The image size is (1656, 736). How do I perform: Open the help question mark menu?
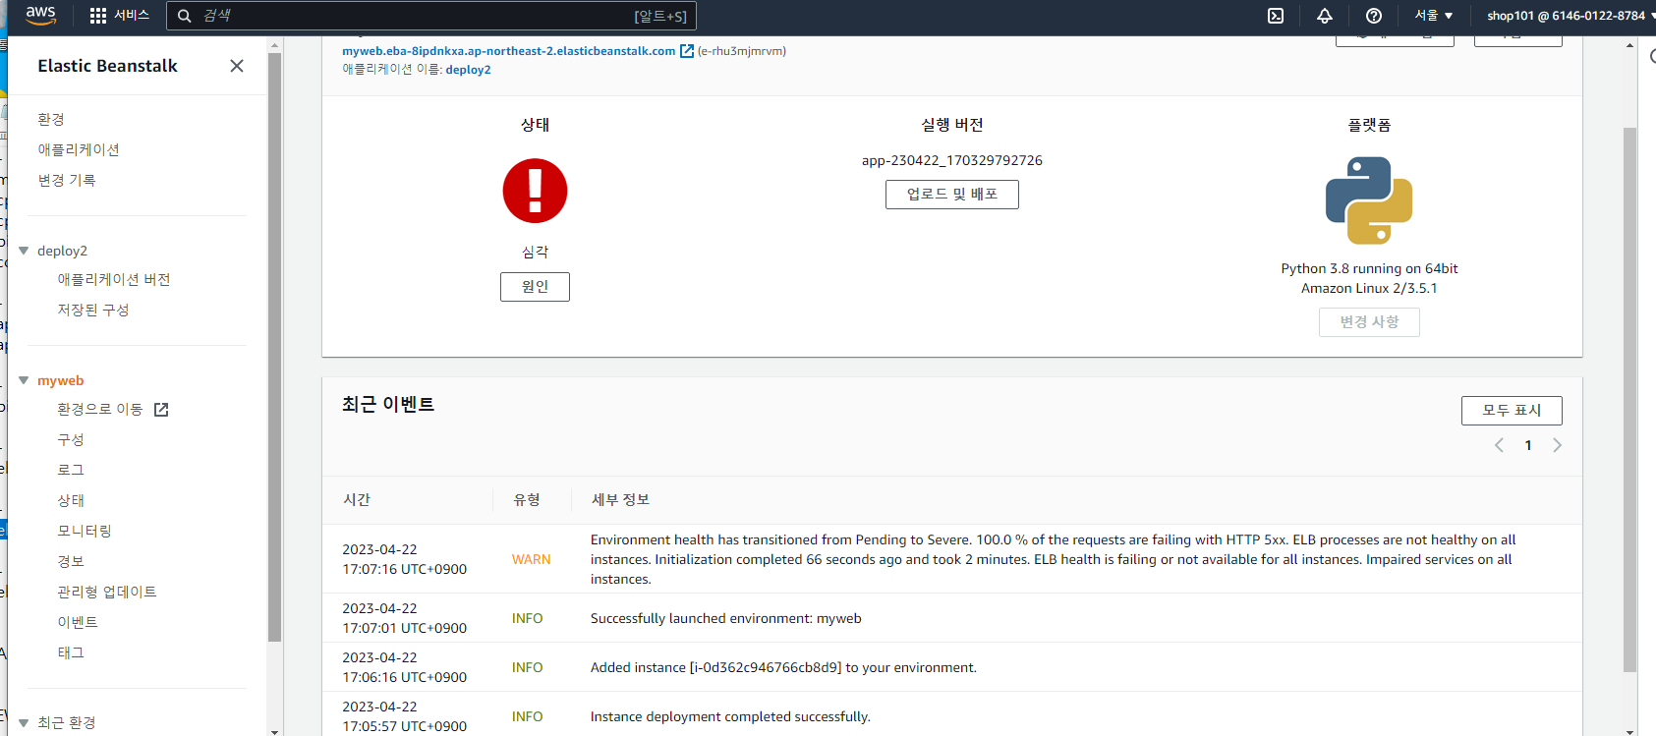pos(1374,16)
